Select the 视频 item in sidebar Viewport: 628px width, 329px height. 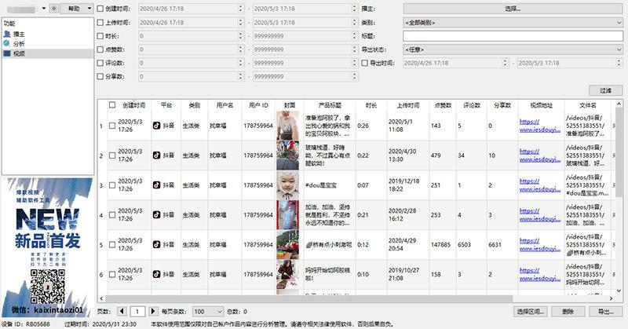coord(19,53)
